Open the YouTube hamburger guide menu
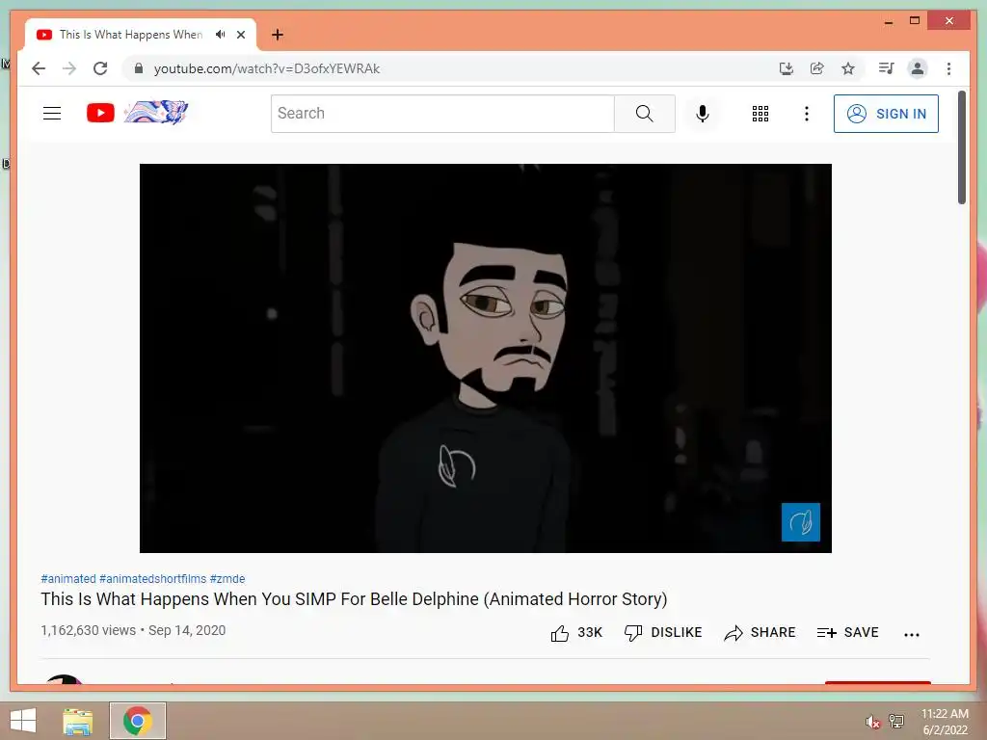 click(x=52, y=114)
